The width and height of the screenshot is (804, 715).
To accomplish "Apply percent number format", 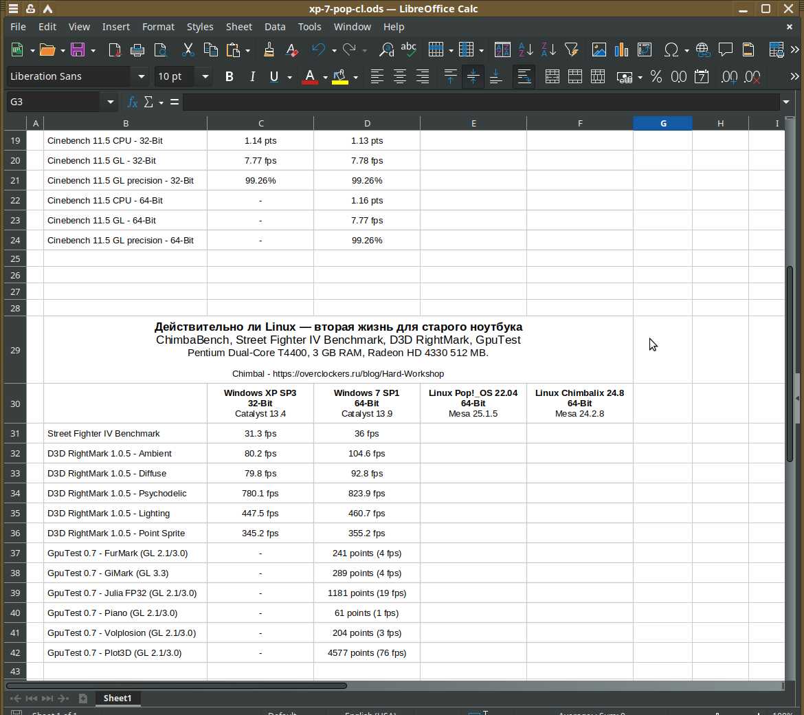I will [656, 77].
